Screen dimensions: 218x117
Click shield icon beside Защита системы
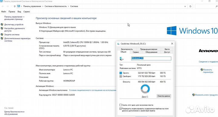coord(2,34)
